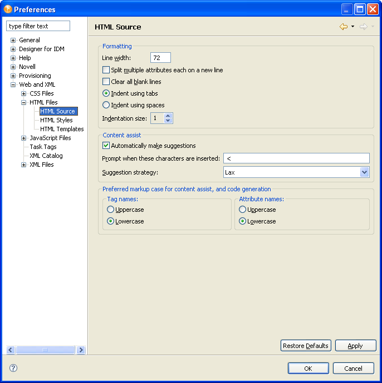Select Indent using tabs

(106, 93)
